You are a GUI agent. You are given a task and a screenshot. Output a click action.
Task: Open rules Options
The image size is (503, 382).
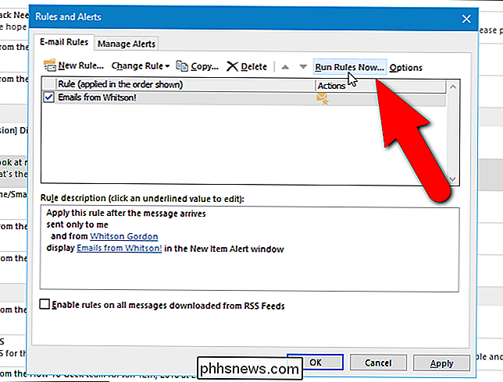coord(406,67)
